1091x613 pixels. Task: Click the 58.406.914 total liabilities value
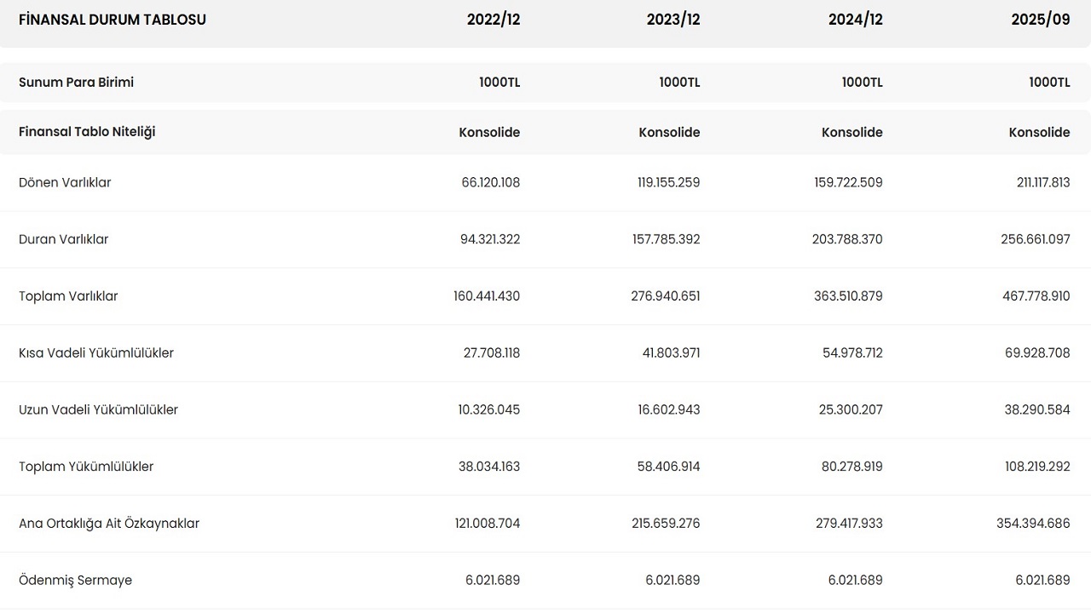668,467
